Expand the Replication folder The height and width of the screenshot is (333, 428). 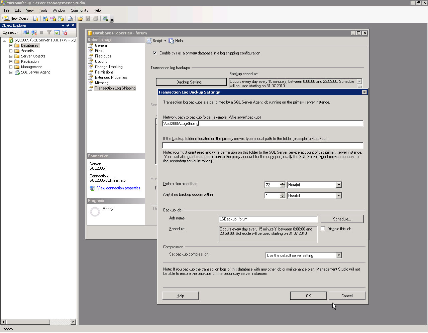click(x=11, y=61)
